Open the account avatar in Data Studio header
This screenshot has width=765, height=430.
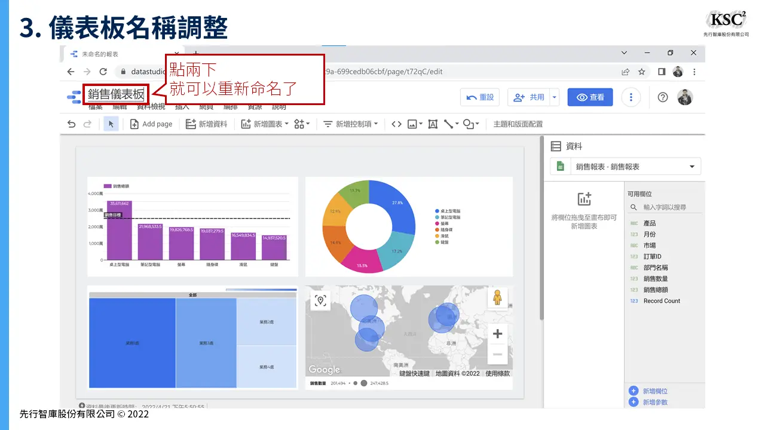(685, 97)
